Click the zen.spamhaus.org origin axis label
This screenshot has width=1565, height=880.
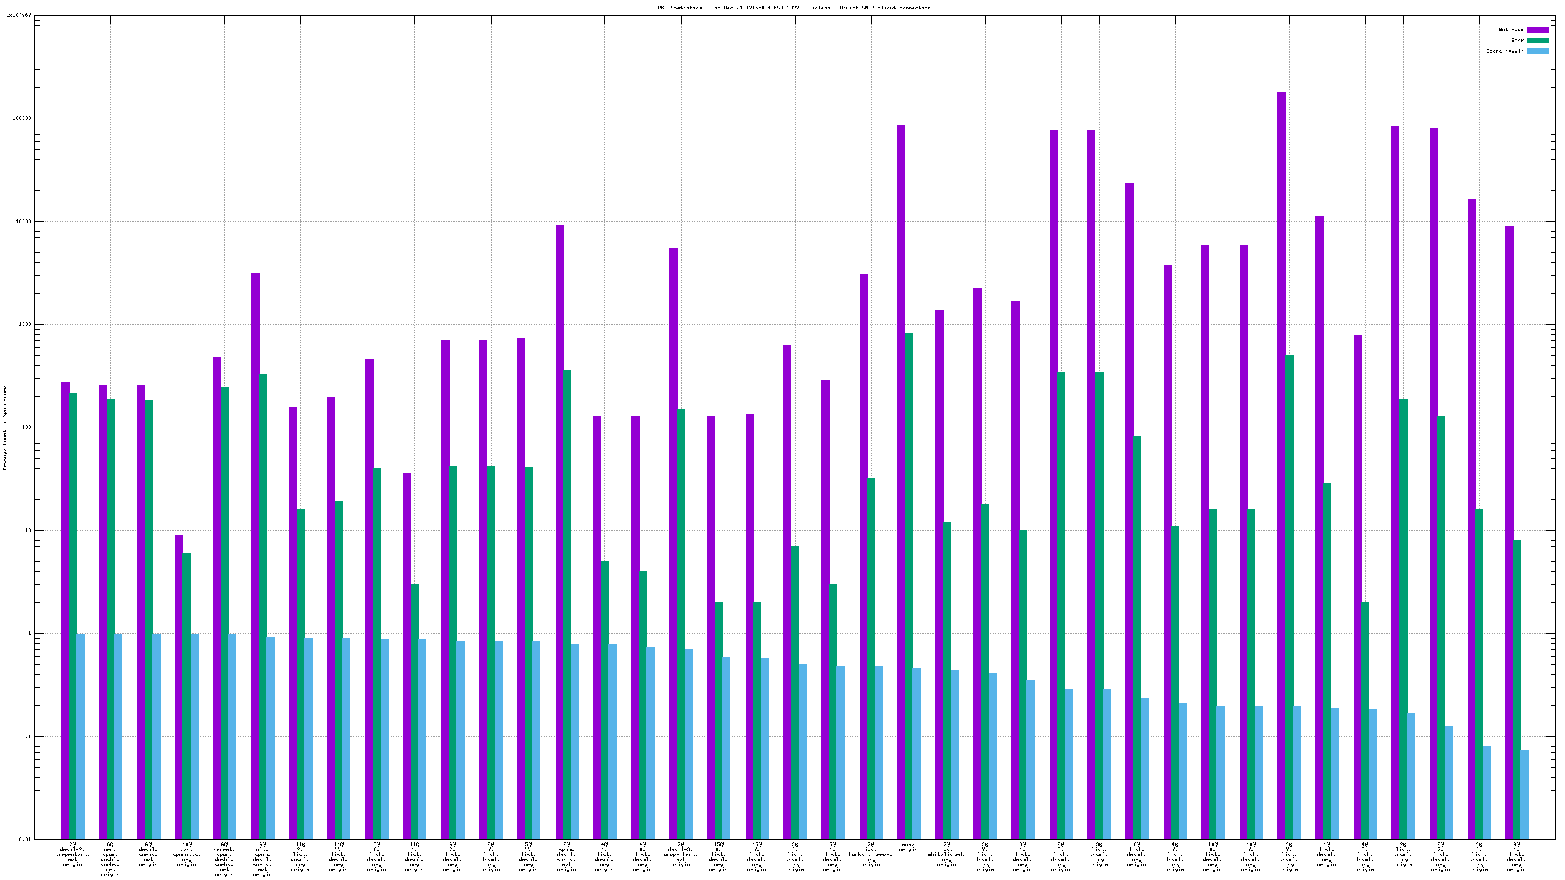click(187, 854)
